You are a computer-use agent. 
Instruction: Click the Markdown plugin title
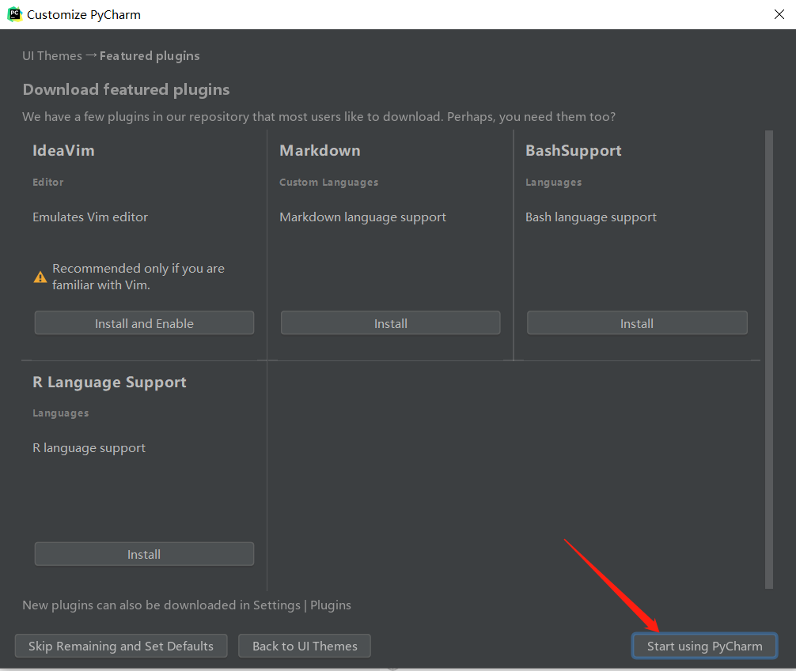coord(320,151)
